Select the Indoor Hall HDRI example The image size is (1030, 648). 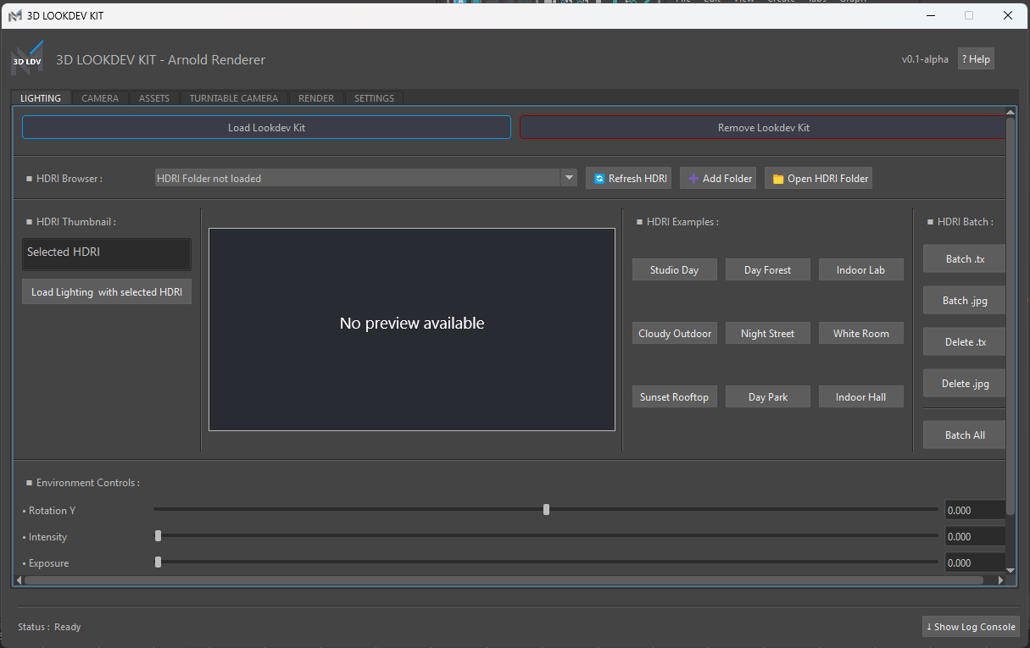[x=861, y=396]
